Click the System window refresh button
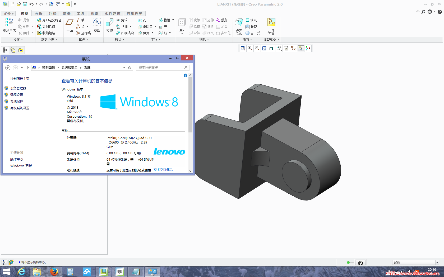 click(129, 68)
